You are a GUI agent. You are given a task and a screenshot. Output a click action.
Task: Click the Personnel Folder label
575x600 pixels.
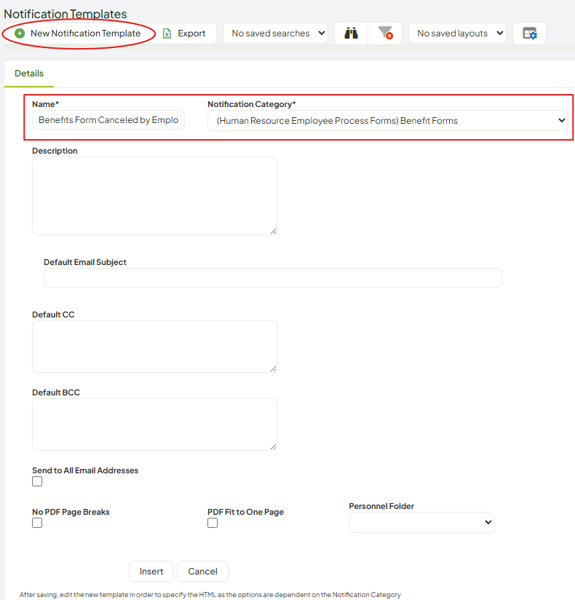[x=381, y=506]
